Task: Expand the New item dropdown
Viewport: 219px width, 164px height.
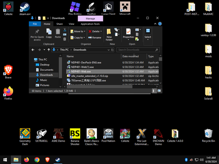Action: pyautogui.click(x=117, y=30)
